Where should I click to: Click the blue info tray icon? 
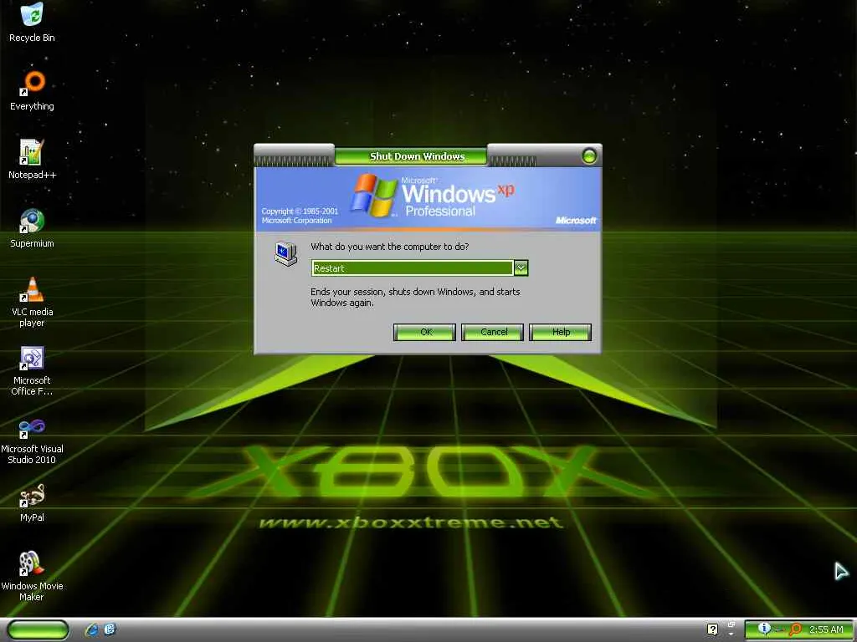click(764, 629)
